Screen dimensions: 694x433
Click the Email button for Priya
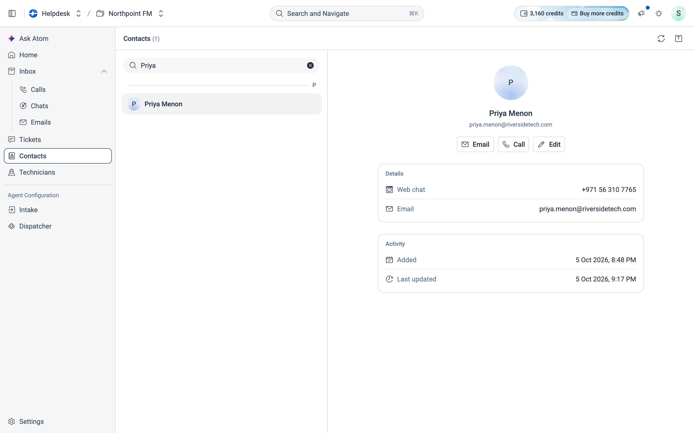point(475,144)
